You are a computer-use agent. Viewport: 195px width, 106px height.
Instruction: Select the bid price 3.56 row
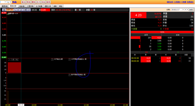162,49
